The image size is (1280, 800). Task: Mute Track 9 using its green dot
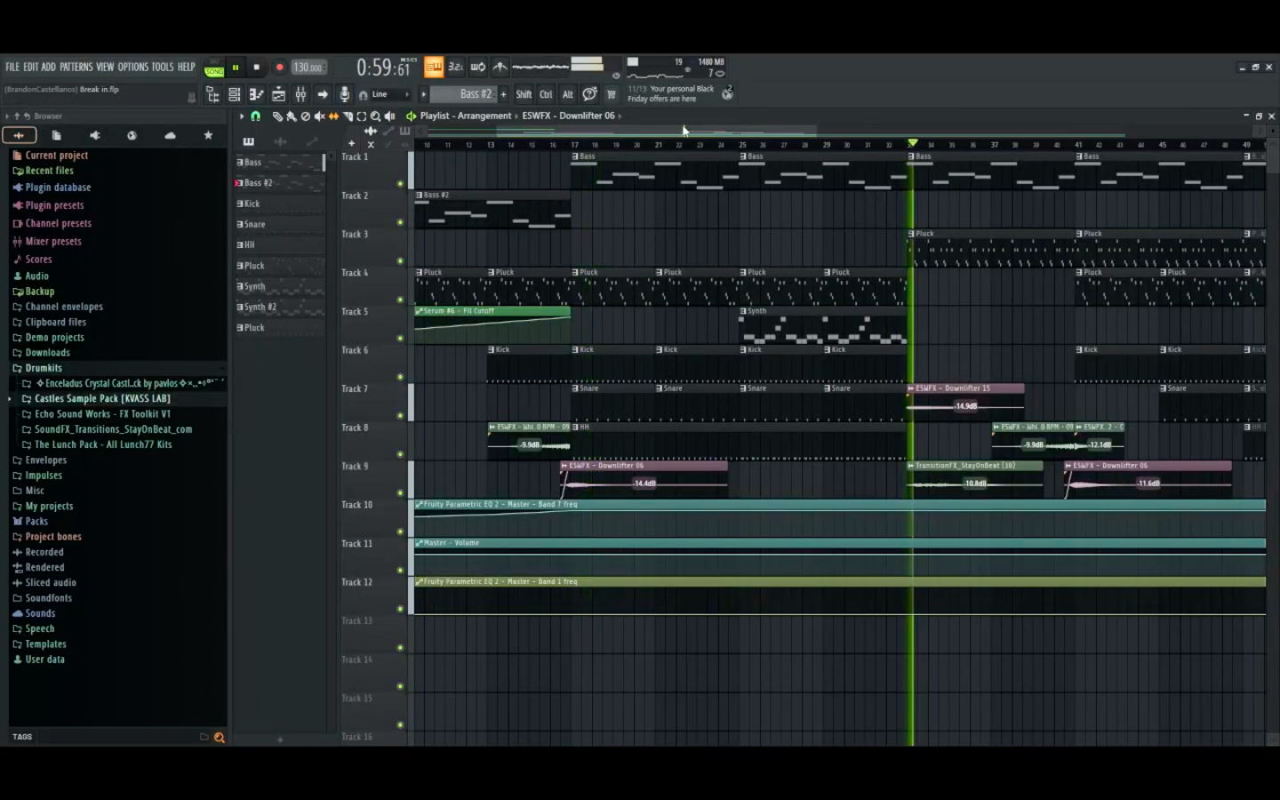[400, 492]
